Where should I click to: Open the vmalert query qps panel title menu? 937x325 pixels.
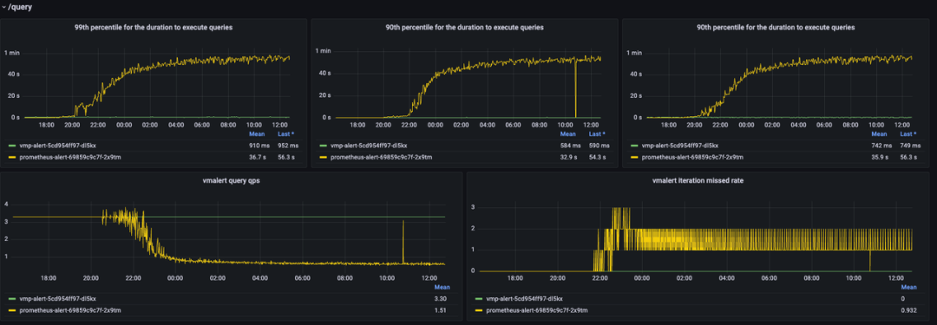pyautogui.click(x=232, y=181)
